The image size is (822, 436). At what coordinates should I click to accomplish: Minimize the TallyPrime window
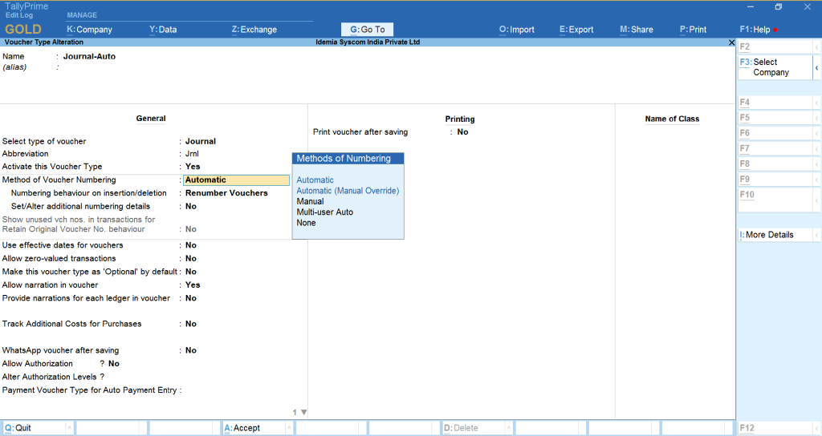pos(748,7)
